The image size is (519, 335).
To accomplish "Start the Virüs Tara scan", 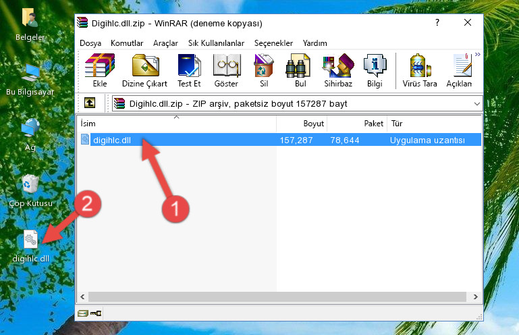I will pyautogui.click(x=420, y=70).
